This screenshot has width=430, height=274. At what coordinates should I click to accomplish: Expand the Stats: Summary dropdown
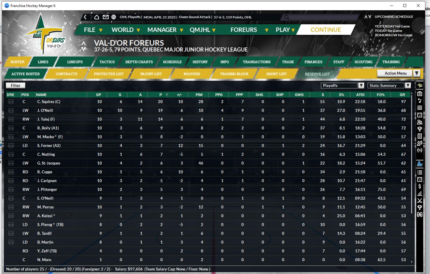tap(408, 86)
